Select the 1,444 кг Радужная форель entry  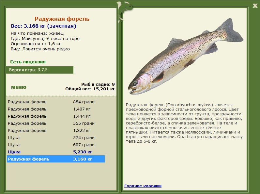[x=56, y=116]
